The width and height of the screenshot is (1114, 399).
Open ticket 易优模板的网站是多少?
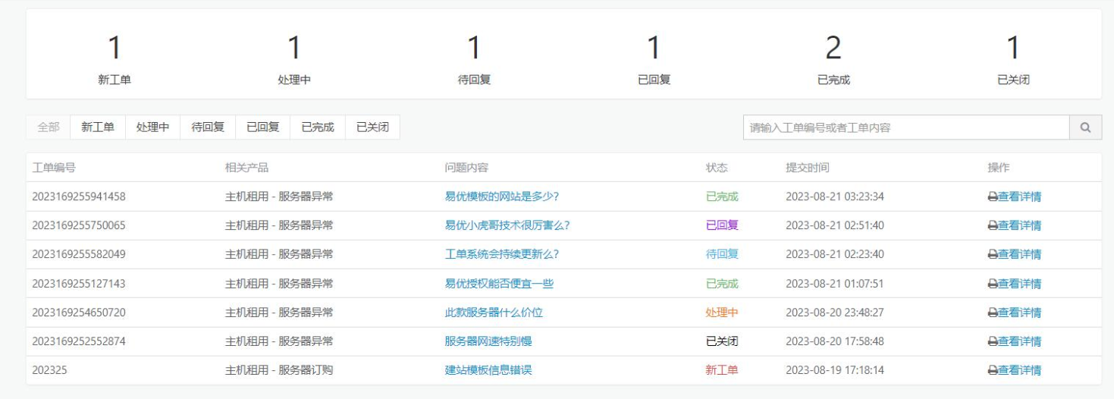[x=501, y=196]
